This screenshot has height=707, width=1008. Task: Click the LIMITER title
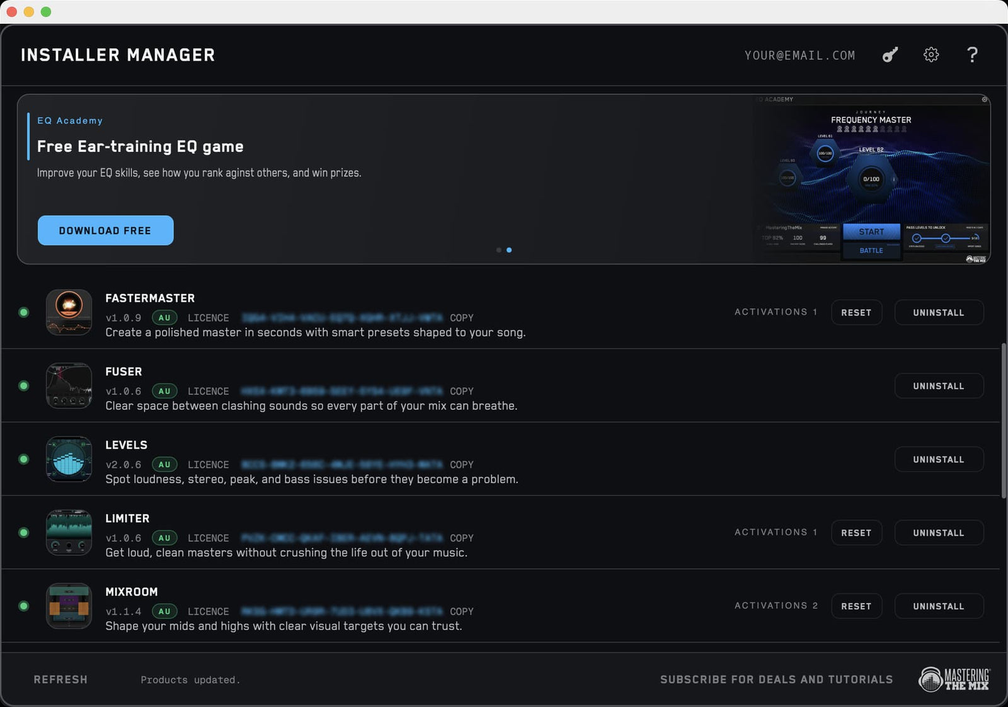tap(127, 518)
